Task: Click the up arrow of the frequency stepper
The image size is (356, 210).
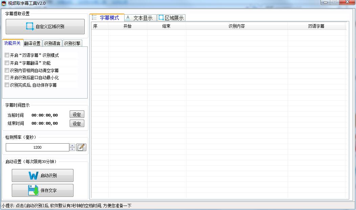Action: click(72, 145)
